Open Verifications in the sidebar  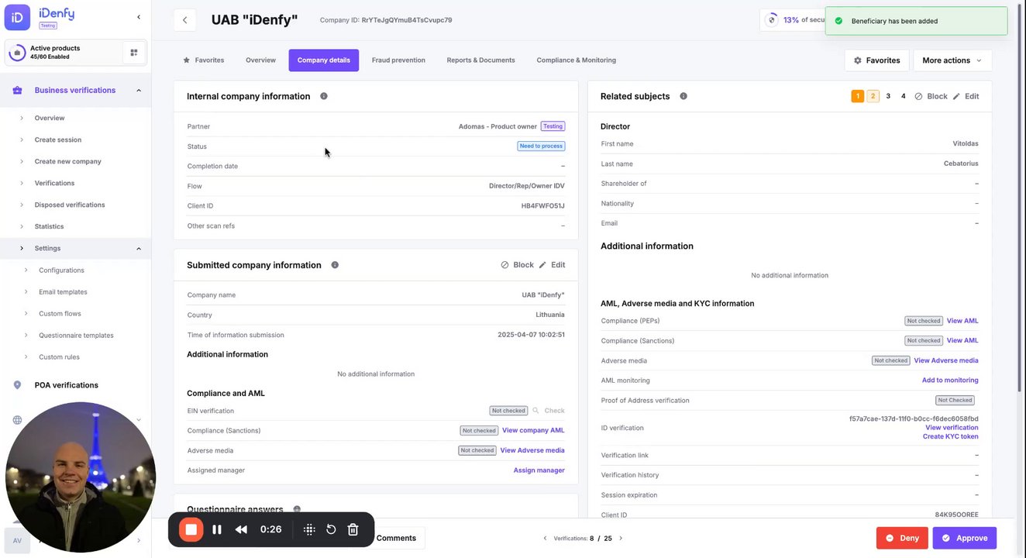pyautogui.click(x=54, y=184)
